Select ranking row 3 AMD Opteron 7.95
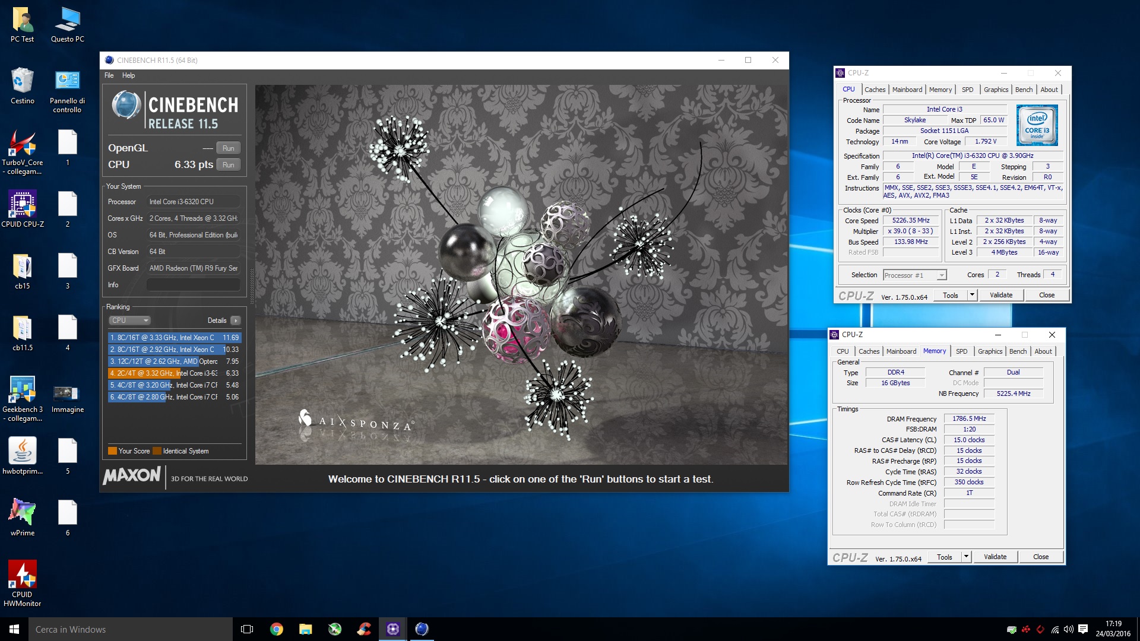 174,361
